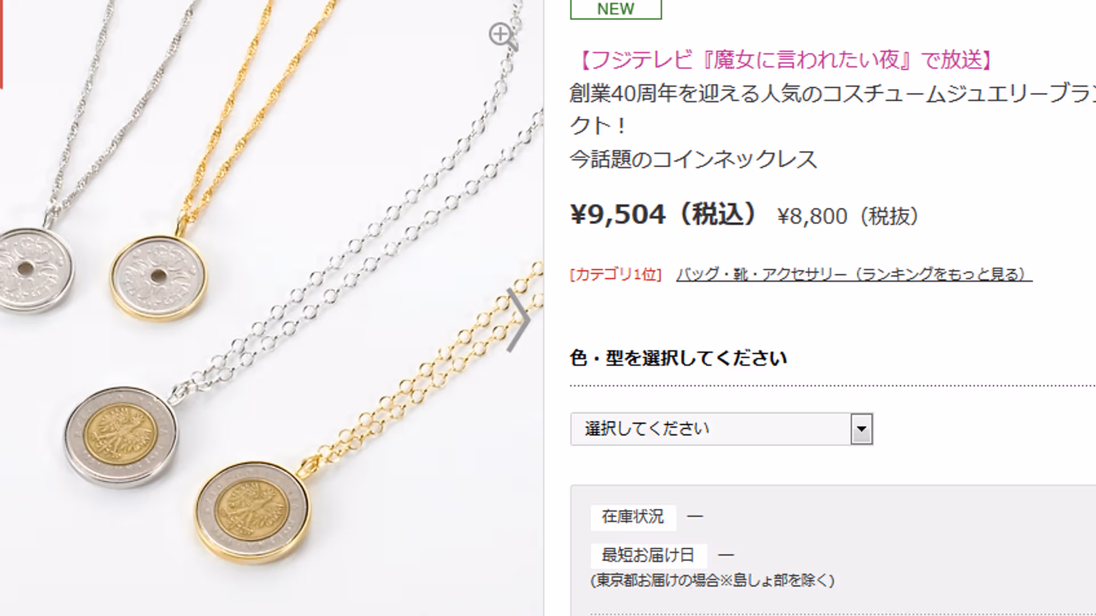The width and height of the screenshot is (1096, 616).
Task: Click the ¥8,800（税抜）price text
Action: click(848, 216)
